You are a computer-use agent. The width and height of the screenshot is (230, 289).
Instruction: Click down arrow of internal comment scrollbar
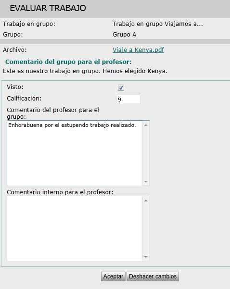pos(146,257)
